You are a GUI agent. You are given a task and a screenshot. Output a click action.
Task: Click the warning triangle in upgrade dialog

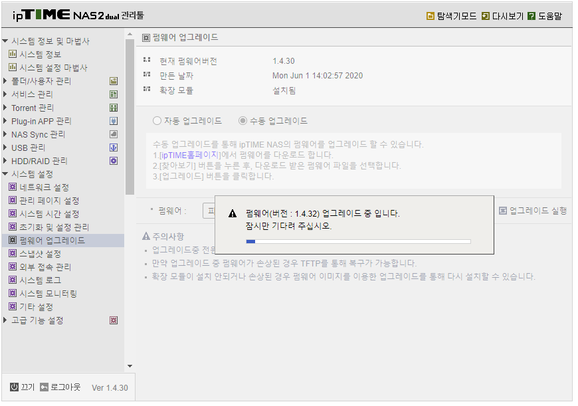tap(233, 213)
